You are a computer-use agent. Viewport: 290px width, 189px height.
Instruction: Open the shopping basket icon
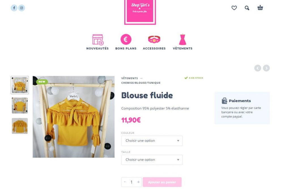[x=260, y=8]
